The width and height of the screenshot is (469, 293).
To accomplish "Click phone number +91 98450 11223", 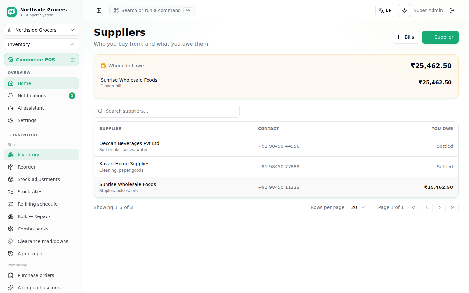I will pos(279,187).
